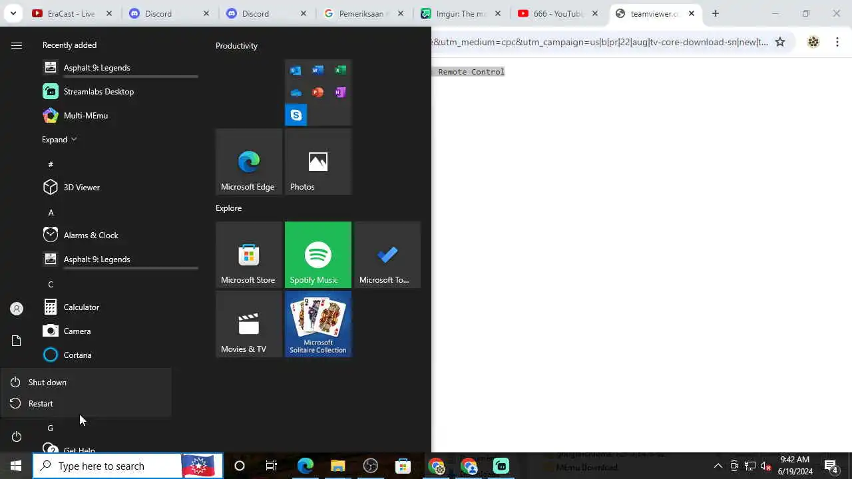
Task: Click the Windows Start button
Action: tap(16, 466)
